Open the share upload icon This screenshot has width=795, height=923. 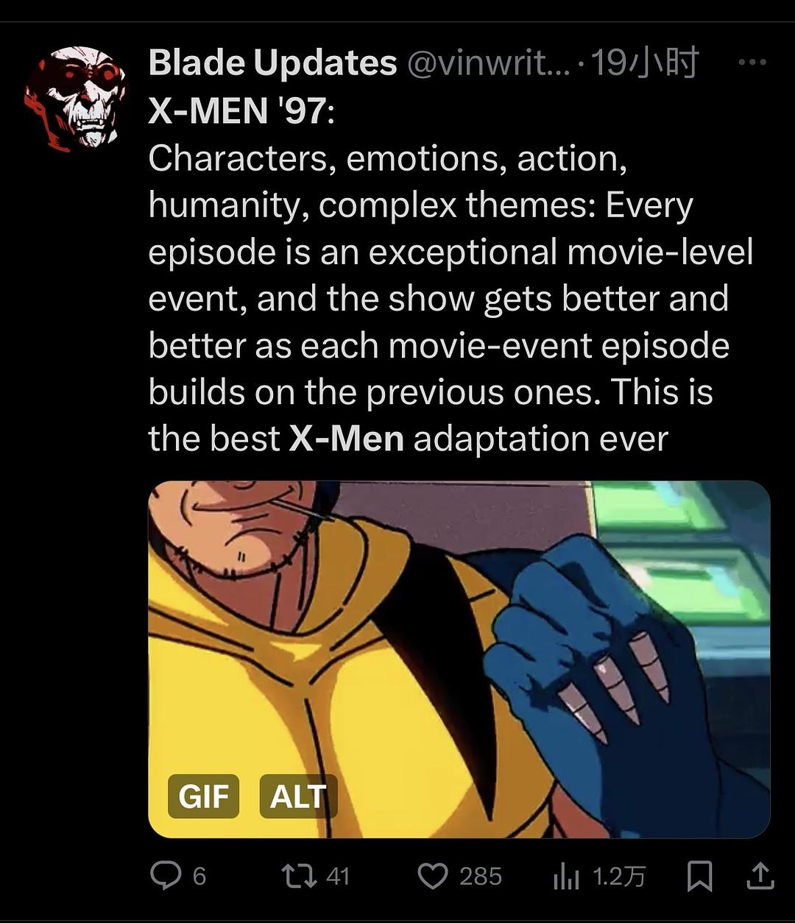[760, 875]
